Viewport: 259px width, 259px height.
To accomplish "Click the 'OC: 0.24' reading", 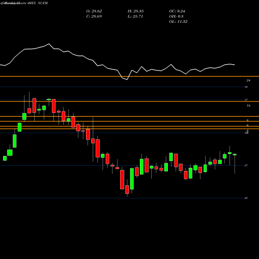I will 177,11.
